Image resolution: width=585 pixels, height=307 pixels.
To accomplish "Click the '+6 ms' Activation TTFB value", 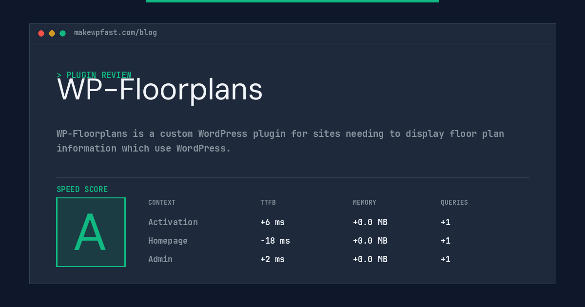I will click(273, 222).
